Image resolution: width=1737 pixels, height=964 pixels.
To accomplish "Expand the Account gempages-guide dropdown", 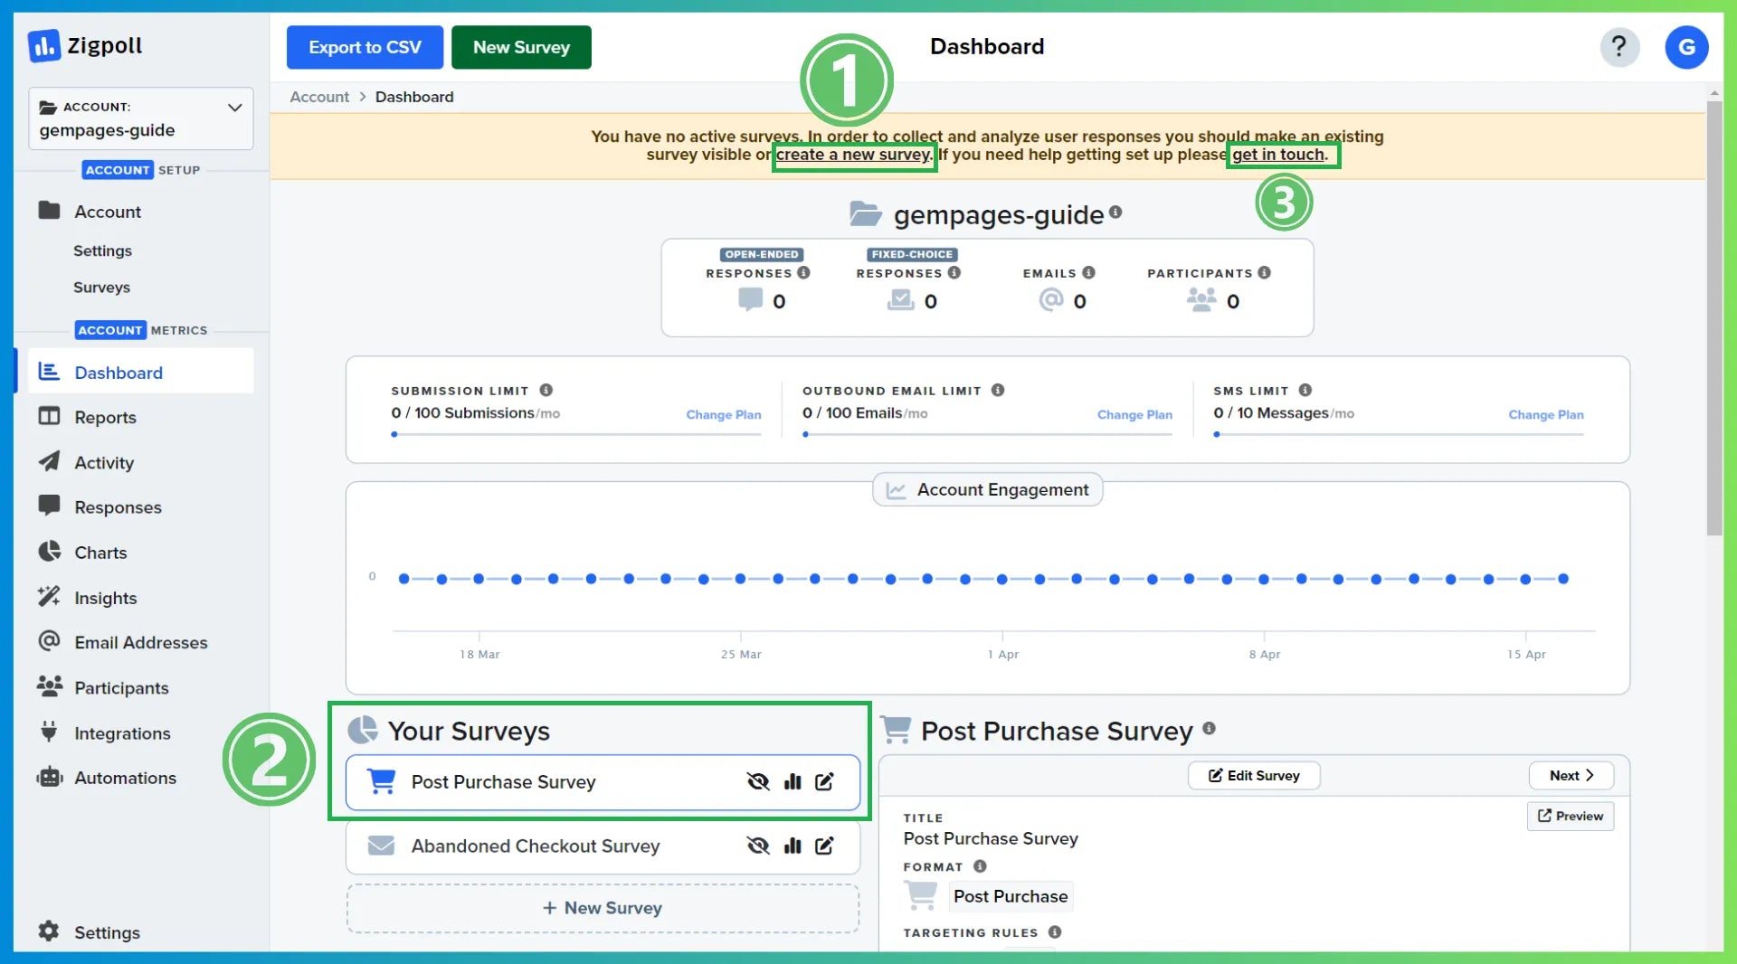I will (141, 118).
